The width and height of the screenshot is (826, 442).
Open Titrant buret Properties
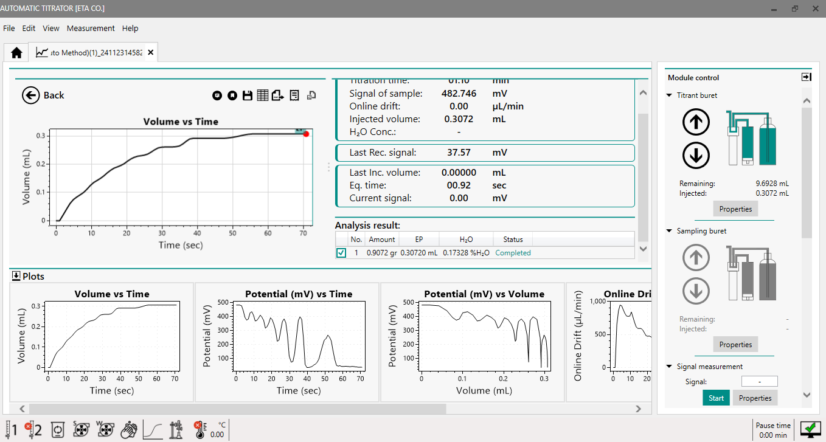[735, 209]
